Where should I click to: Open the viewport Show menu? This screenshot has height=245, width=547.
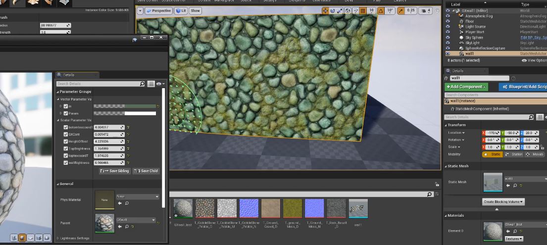pyautogui.click(x=196, y=10)
